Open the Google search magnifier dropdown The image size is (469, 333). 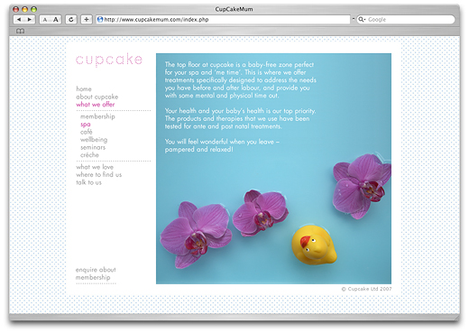tap(362, 20)
